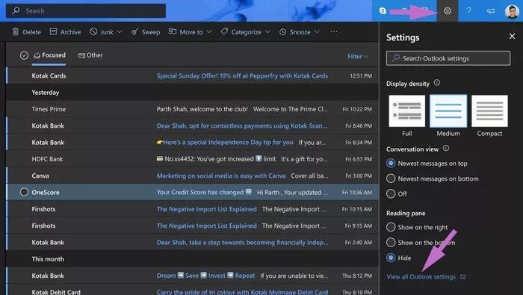The image size is (523, 295).
Task: Switch to the Focused inbox tab
Action: pyautogui.click(x=49, y=55)
